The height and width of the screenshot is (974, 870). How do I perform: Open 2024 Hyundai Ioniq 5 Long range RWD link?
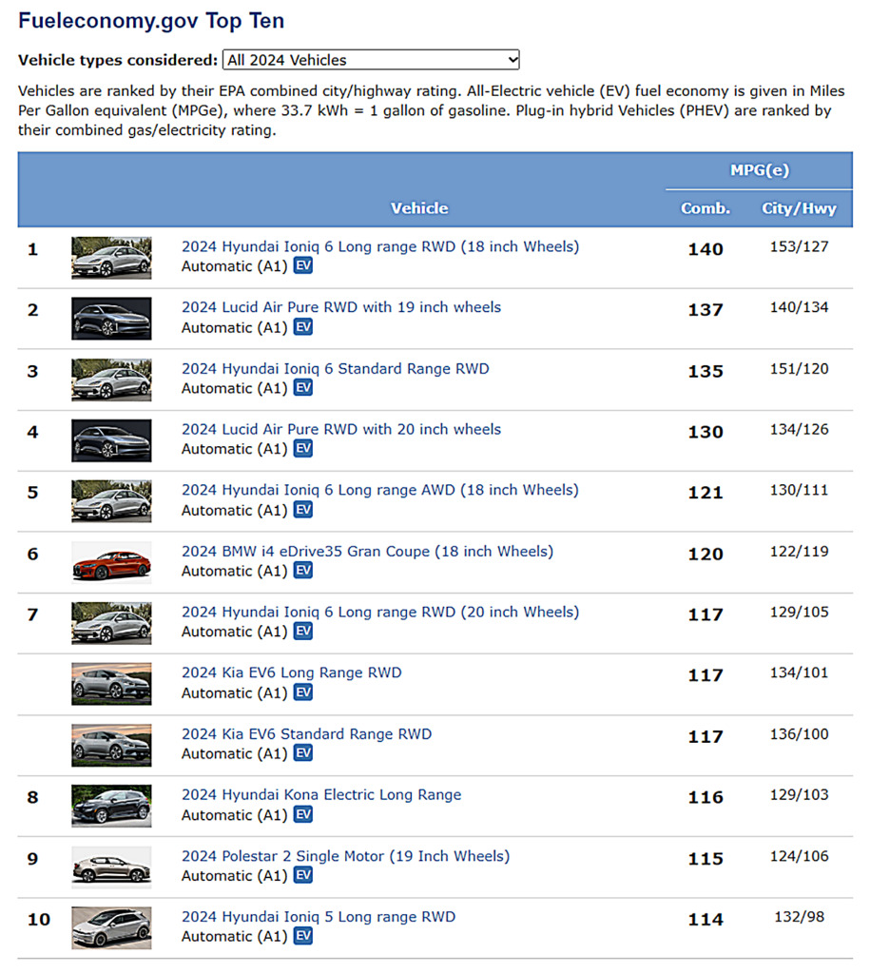click(318, 917)
